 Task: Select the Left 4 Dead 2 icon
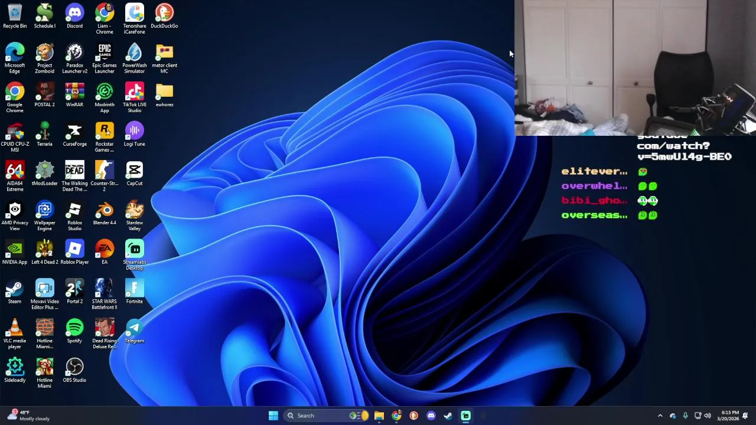[x=44, y=253]
